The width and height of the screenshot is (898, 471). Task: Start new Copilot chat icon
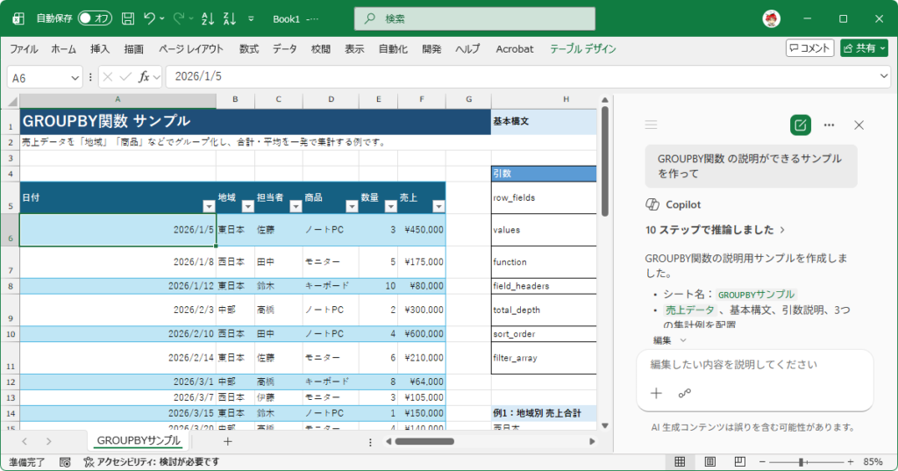click(800, 125)
